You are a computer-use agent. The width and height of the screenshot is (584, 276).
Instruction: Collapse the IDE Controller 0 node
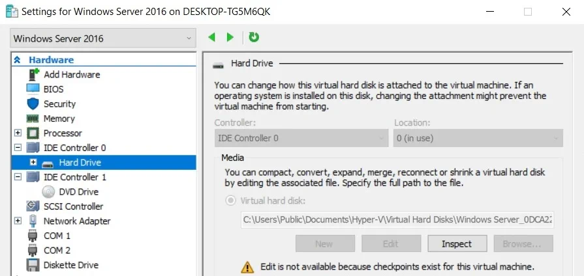(18, 148)
